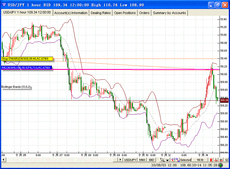Minimize the USD/JPY chart window
This screenshot has width=230, height=169.
(x=211, y=5)
